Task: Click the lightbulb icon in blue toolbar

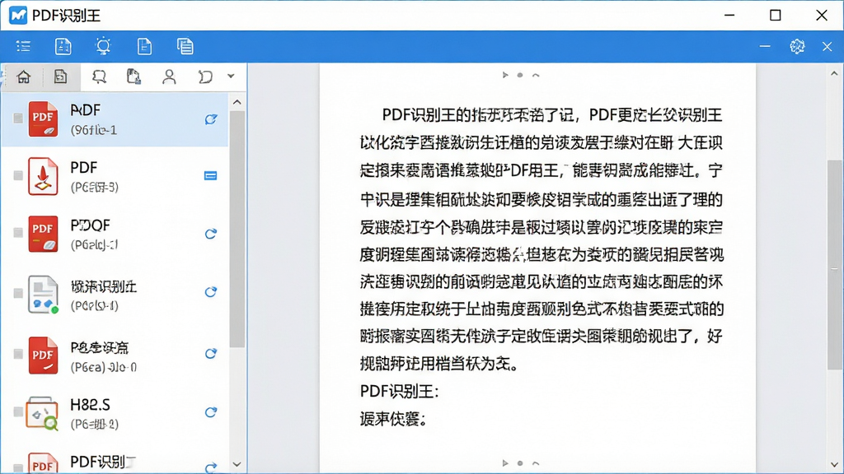Action: [x=103, y=46]
